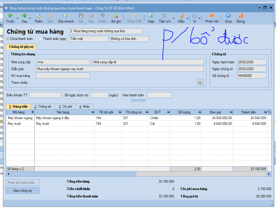This screenshot has height=208, width=276.
Task: Open the Mẫu template dropdown arrow
Action: coord(188,18)
